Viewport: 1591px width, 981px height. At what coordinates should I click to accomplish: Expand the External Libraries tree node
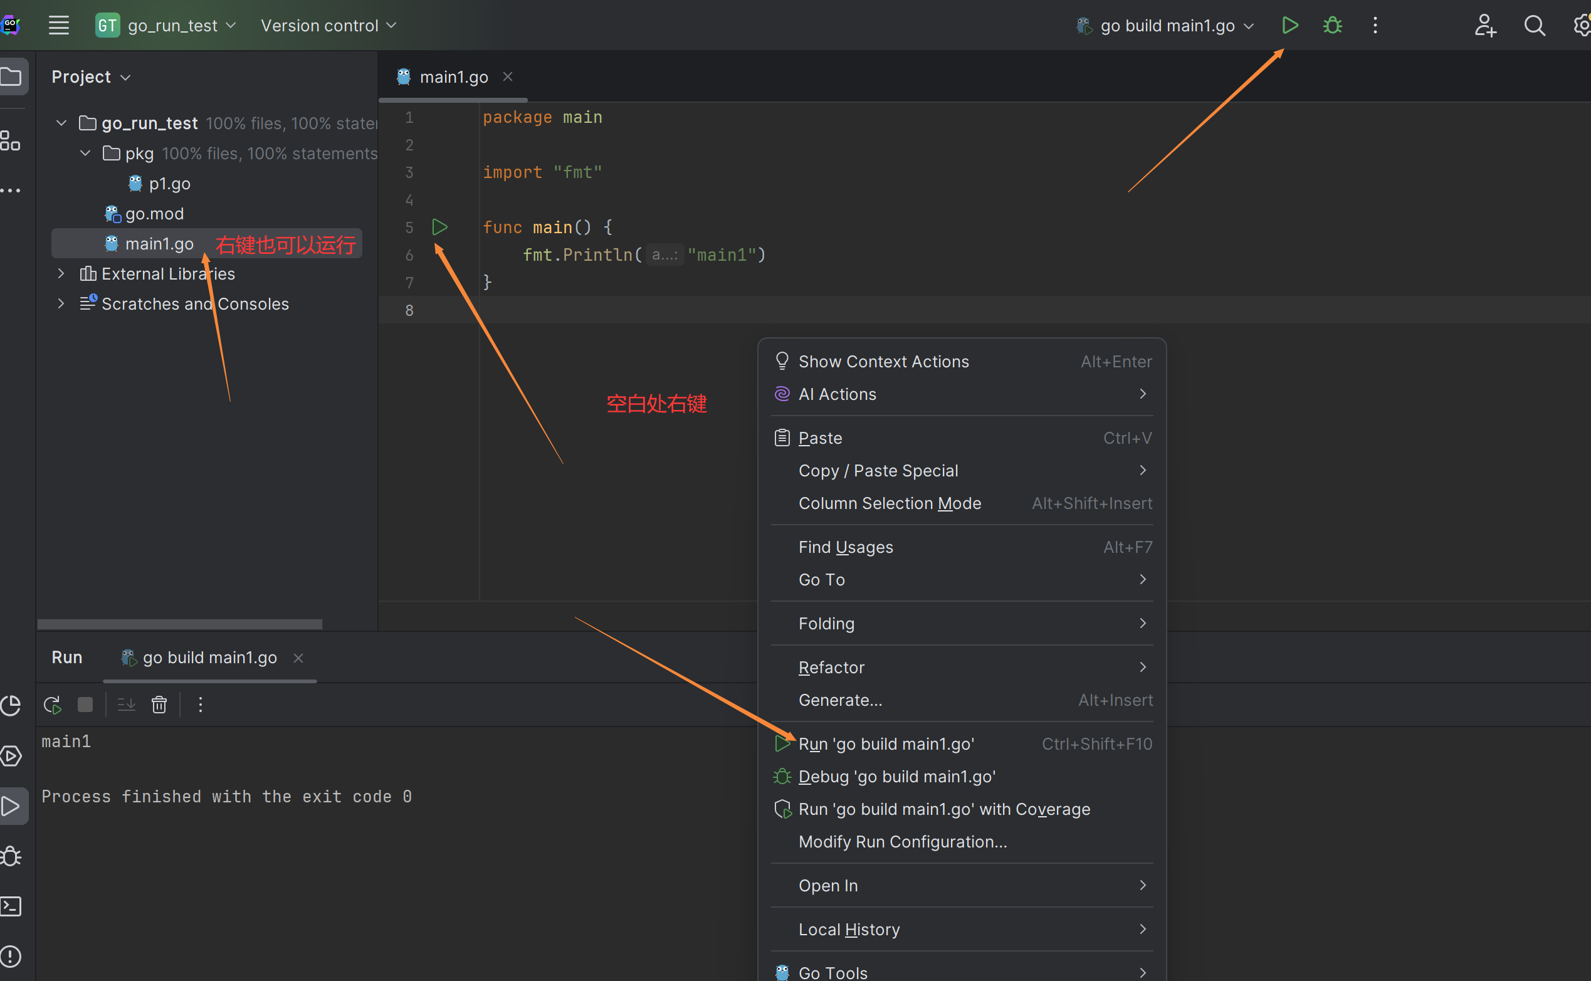point(61,274)
